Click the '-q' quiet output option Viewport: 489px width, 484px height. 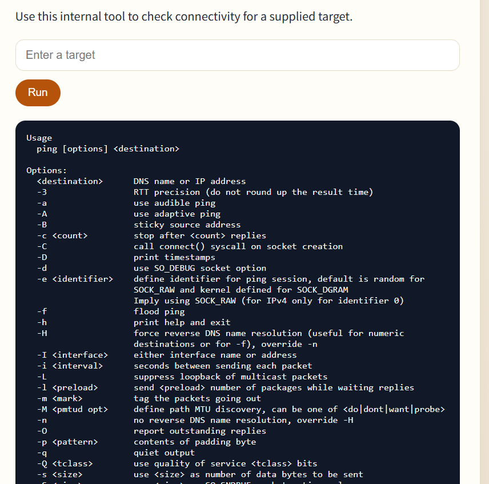pyautogui.click(x=116, y=453)
